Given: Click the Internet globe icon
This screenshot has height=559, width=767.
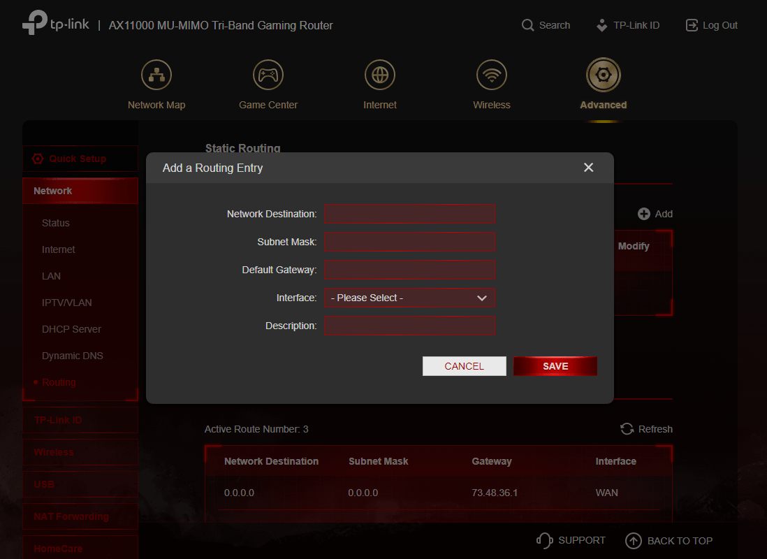Looking at the screenshot, I should pyautogui.click(x=380, y=75).
